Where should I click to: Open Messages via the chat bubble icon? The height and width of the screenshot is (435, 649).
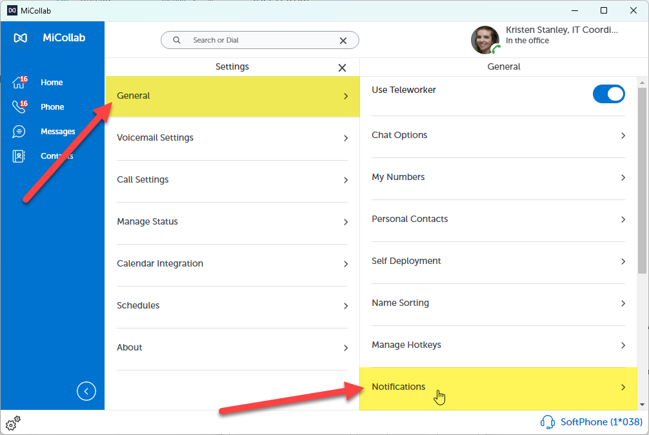point(19,132)
